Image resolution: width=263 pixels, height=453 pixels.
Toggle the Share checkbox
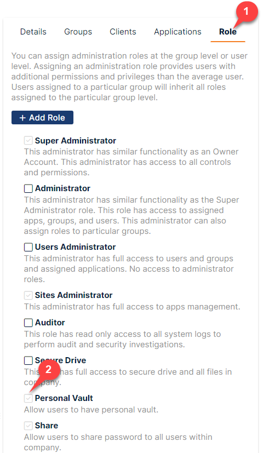[x=28, y=426]
